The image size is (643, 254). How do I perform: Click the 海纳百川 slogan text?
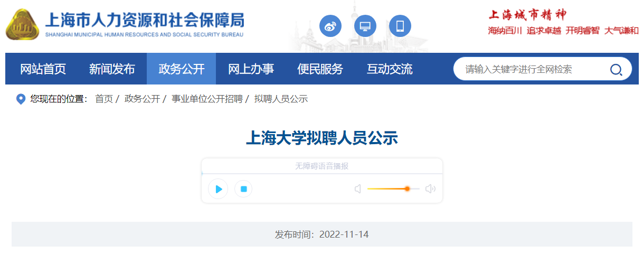505,31
